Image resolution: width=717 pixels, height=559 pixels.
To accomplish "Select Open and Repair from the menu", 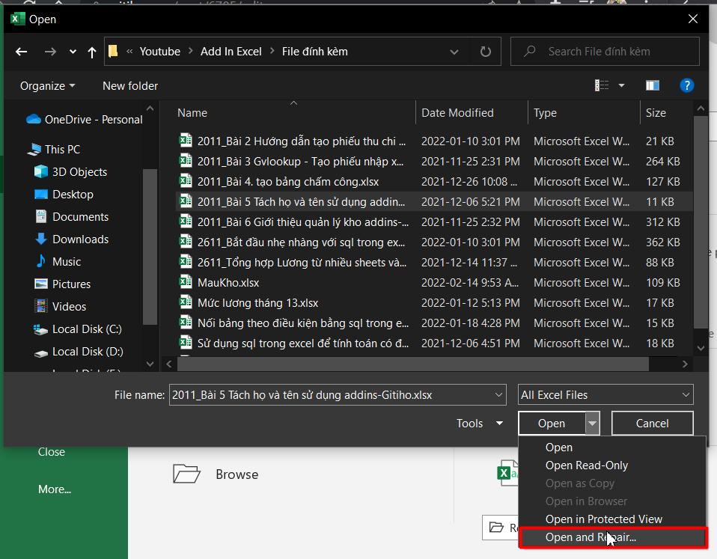I will (x=591, y=537).
